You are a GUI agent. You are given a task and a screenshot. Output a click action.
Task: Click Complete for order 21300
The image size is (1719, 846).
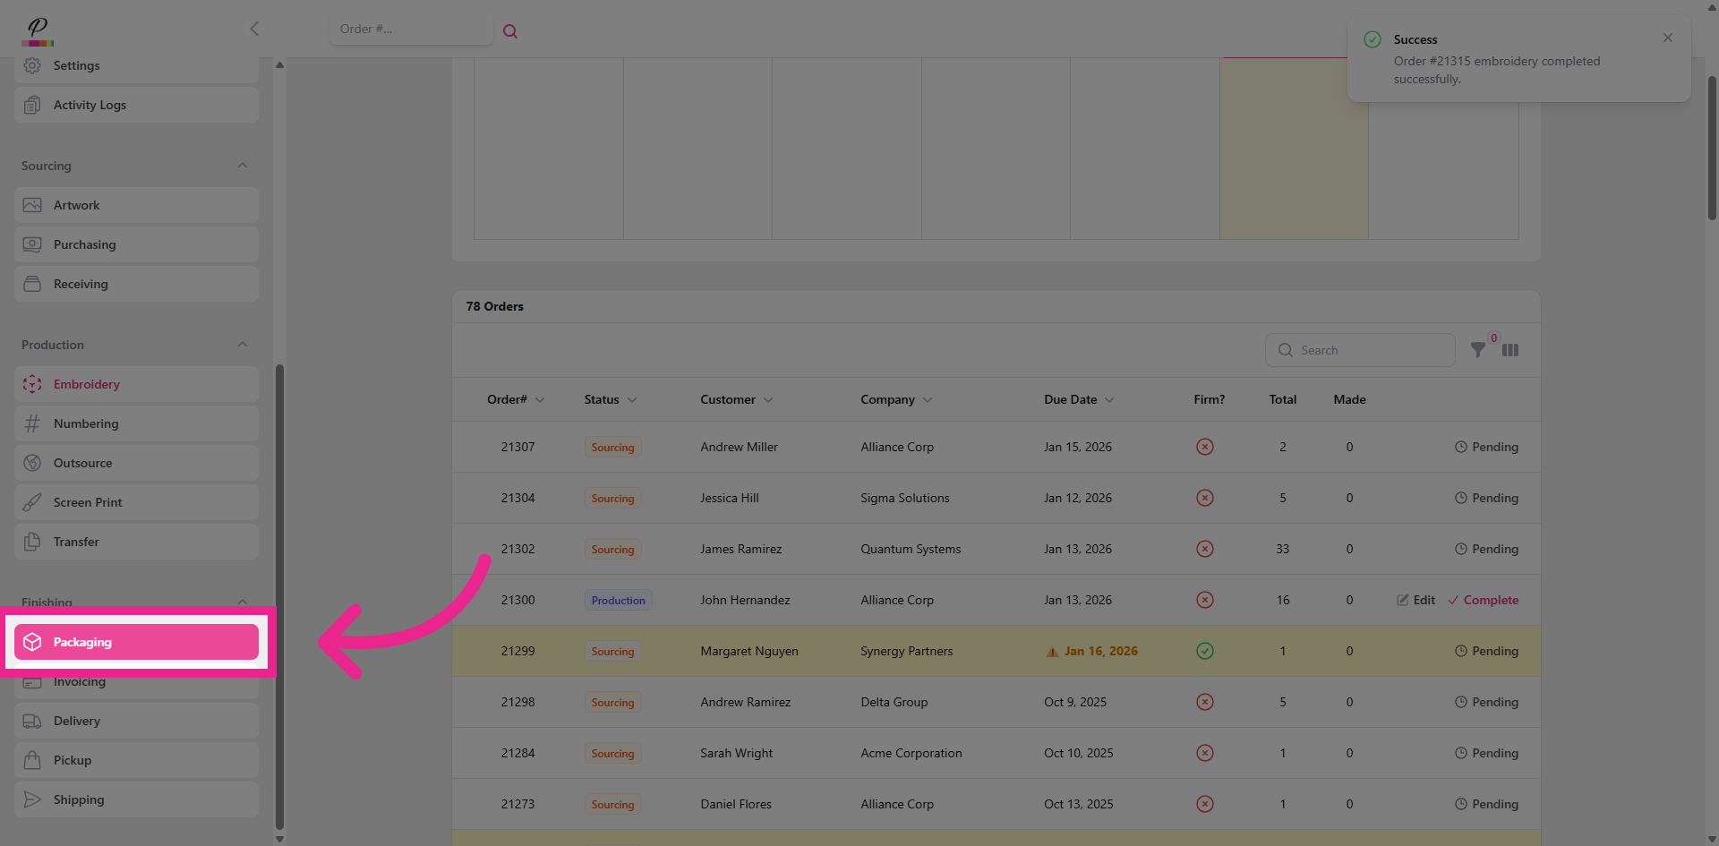click(1484, 600)
